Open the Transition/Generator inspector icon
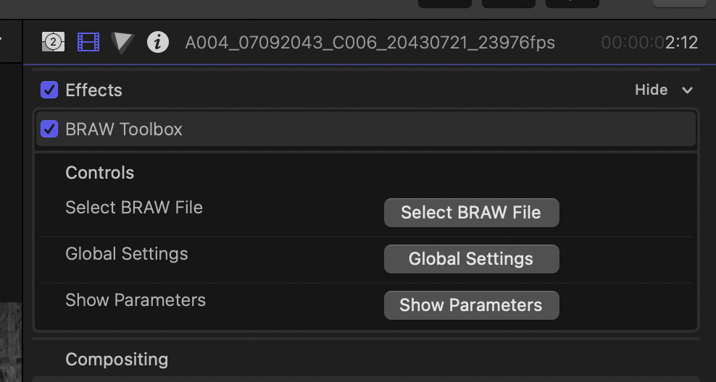The width and height of the screenshot is (716, 382). click(x=53, y=42)
